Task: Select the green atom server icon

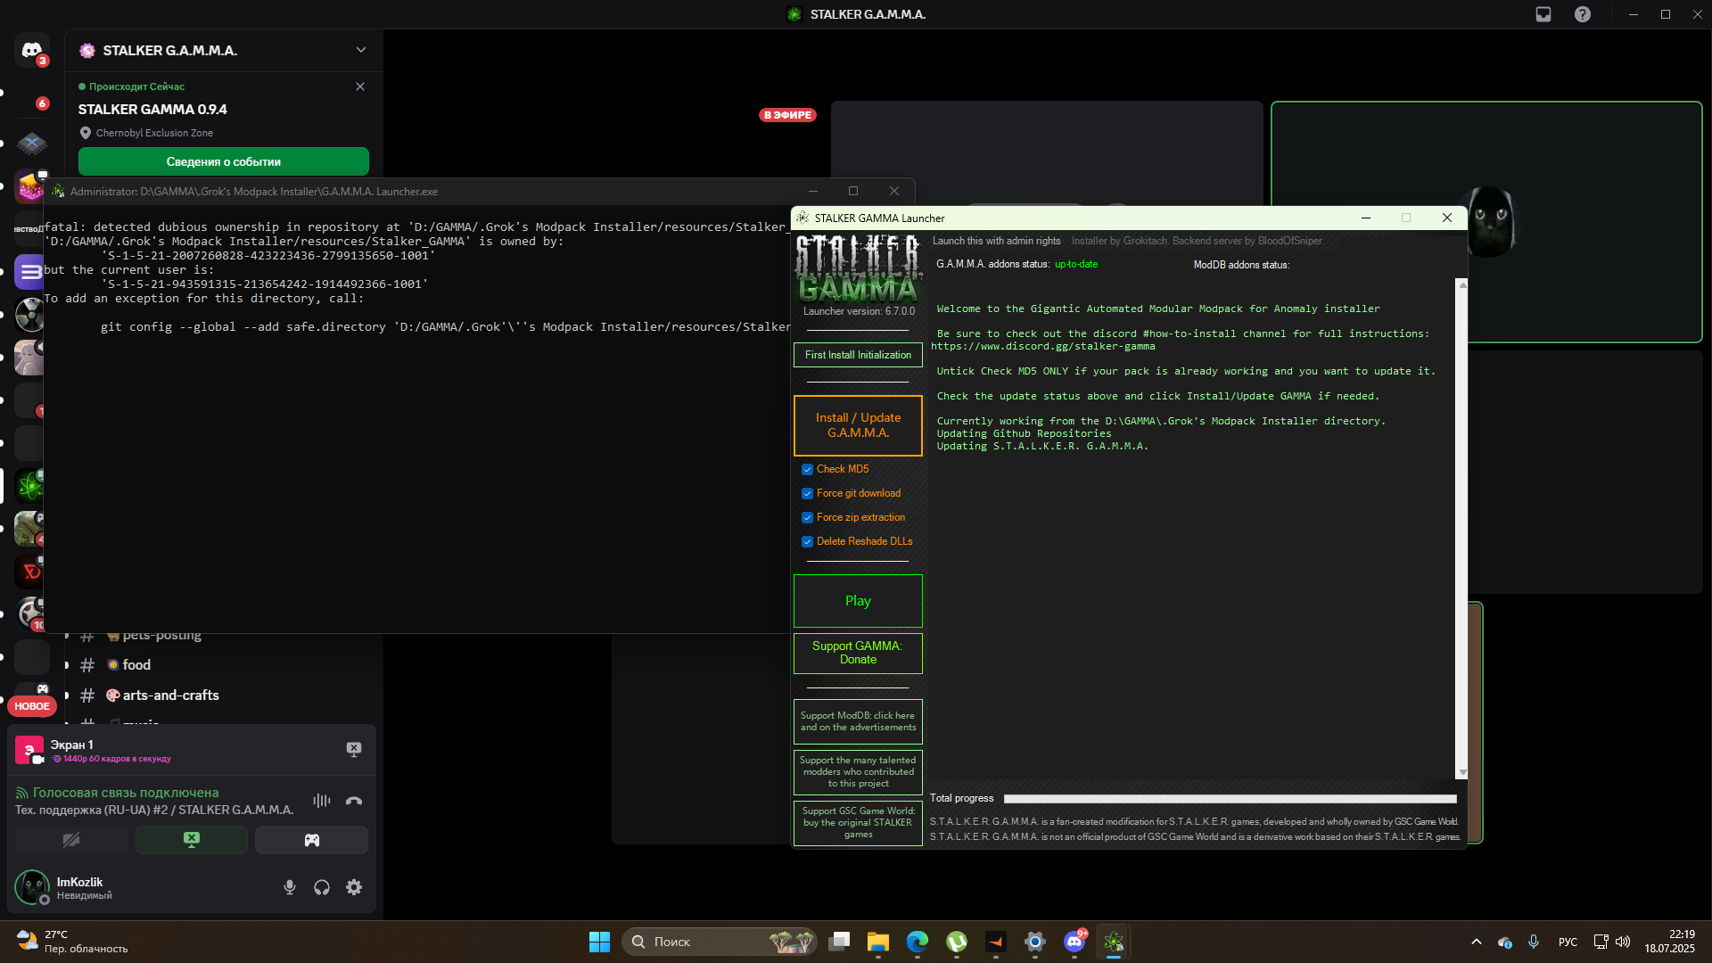Action: point(29,486)
